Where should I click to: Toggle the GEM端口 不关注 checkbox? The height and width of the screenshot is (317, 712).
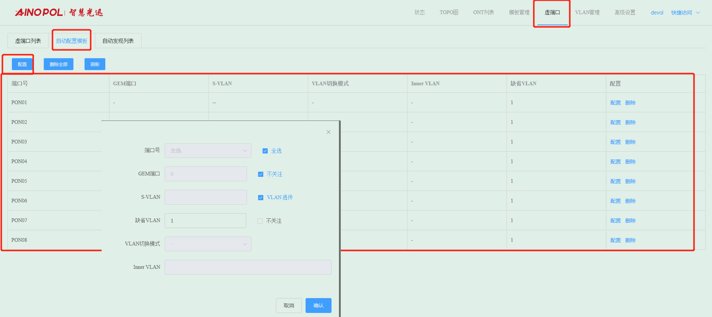click(261, 174)
